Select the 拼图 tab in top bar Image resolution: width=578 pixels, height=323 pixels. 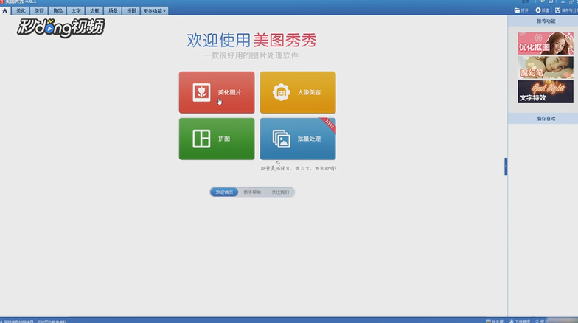point(131,10)
